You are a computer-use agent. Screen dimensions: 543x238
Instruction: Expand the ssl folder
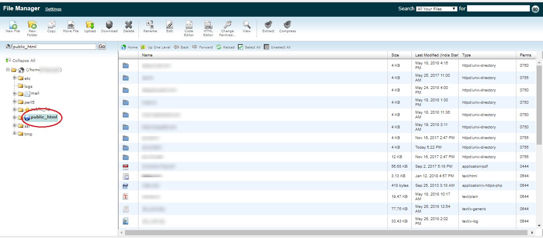point(15,126)
